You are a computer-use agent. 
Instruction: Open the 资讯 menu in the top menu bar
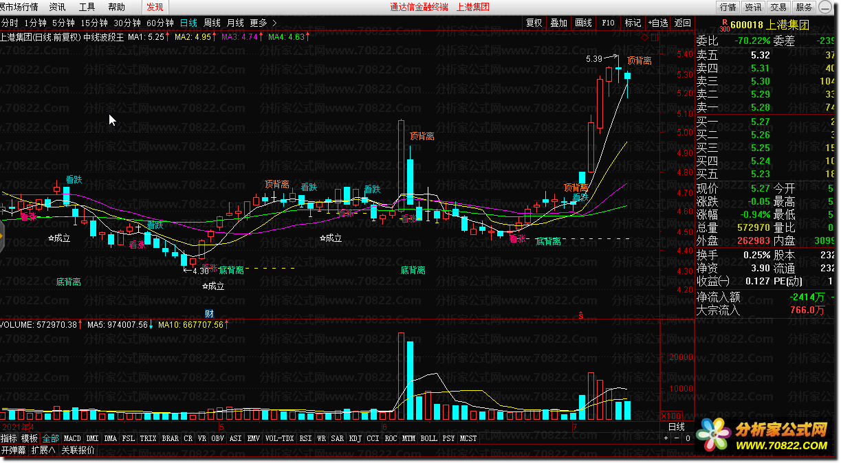58,7
